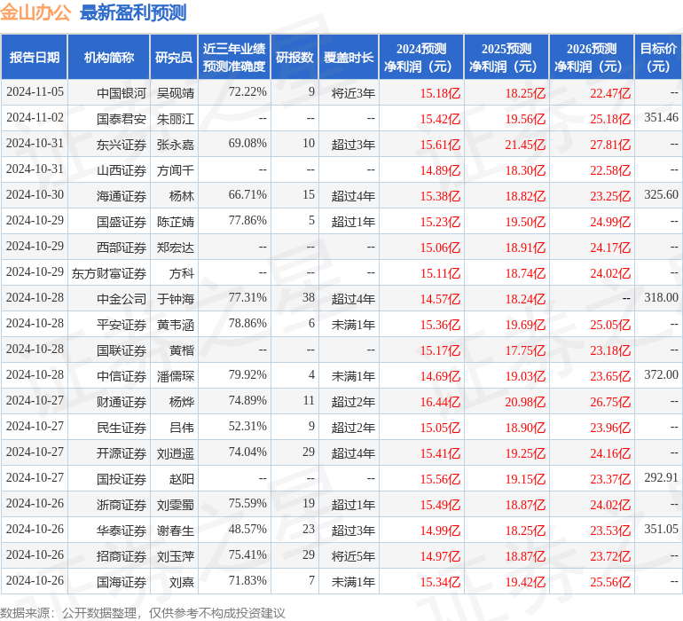Click the report count 38
Screen dimensions: 683x621
point(309,298)
